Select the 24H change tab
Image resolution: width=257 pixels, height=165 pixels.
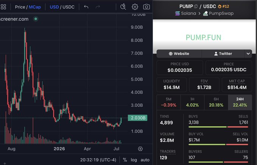click(x=240, y=102)
